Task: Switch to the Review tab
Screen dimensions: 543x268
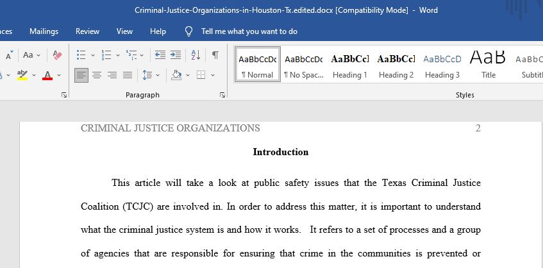Action: [88, 31]
